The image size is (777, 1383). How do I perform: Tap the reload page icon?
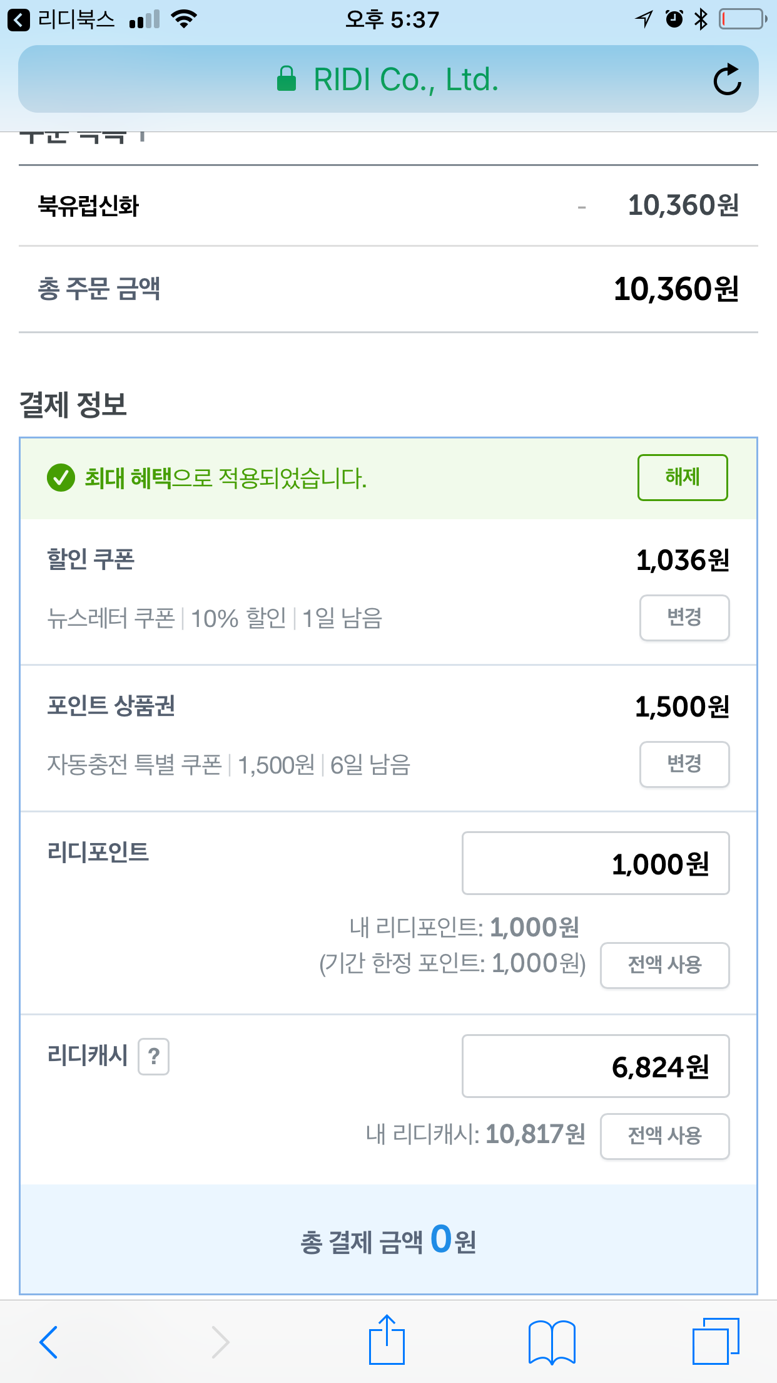pyautogui.click(x=727, y=80)
